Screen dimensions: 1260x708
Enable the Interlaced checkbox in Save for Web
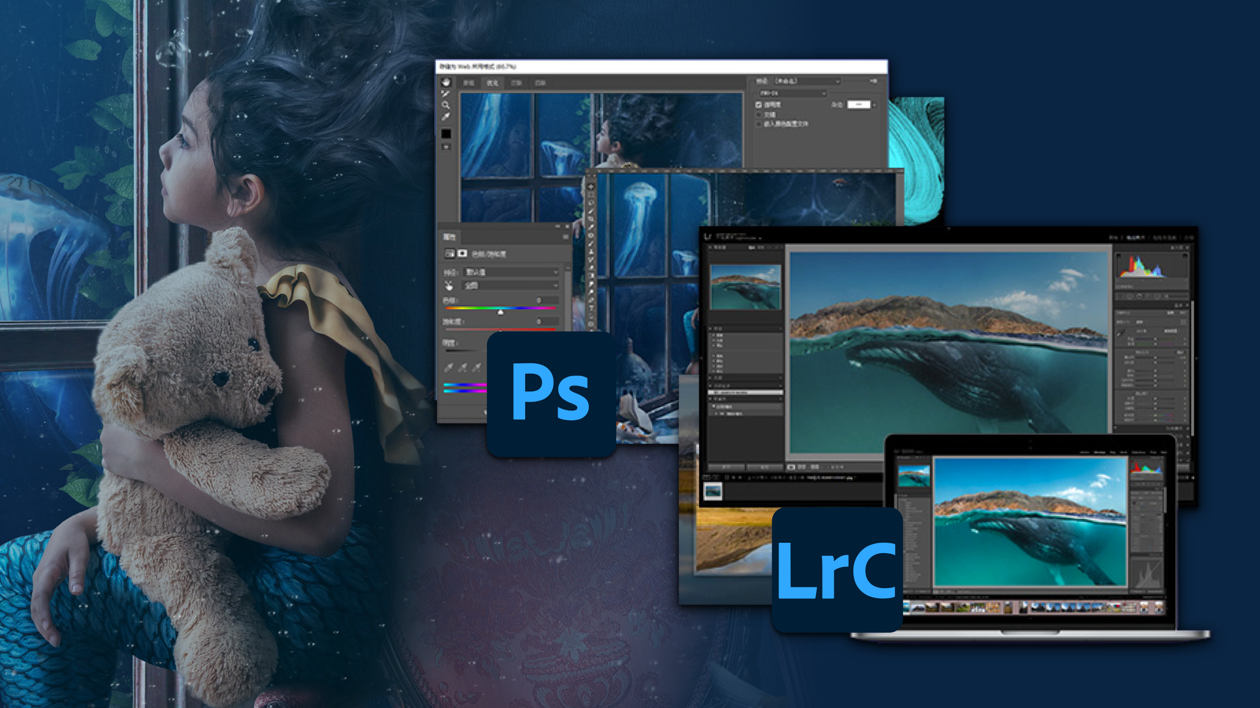tap(758, 115)
